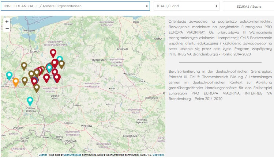Expand the KRAJ / Land dropdown

pos(186,6)
